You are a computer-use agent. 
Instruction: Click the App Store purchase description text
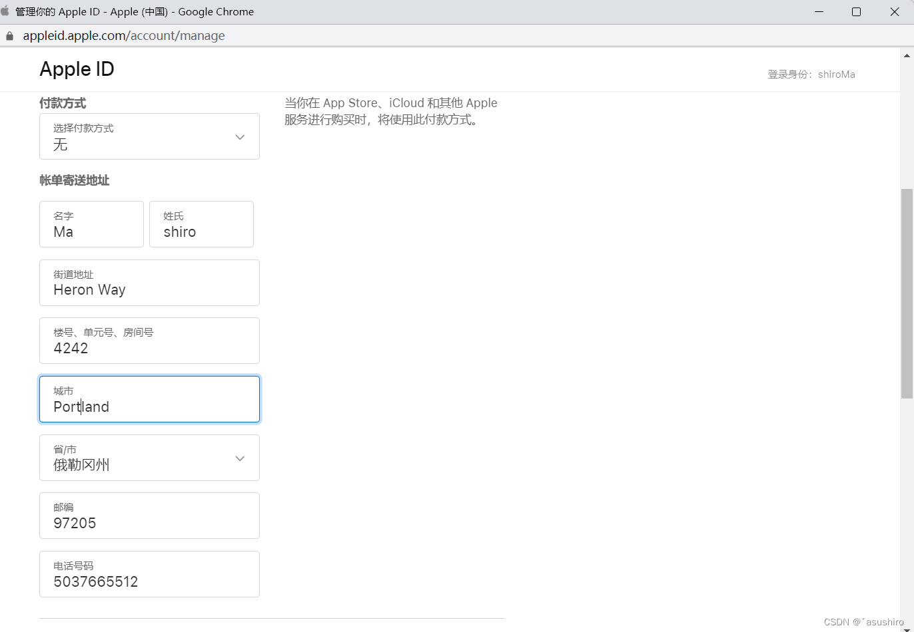391,112
